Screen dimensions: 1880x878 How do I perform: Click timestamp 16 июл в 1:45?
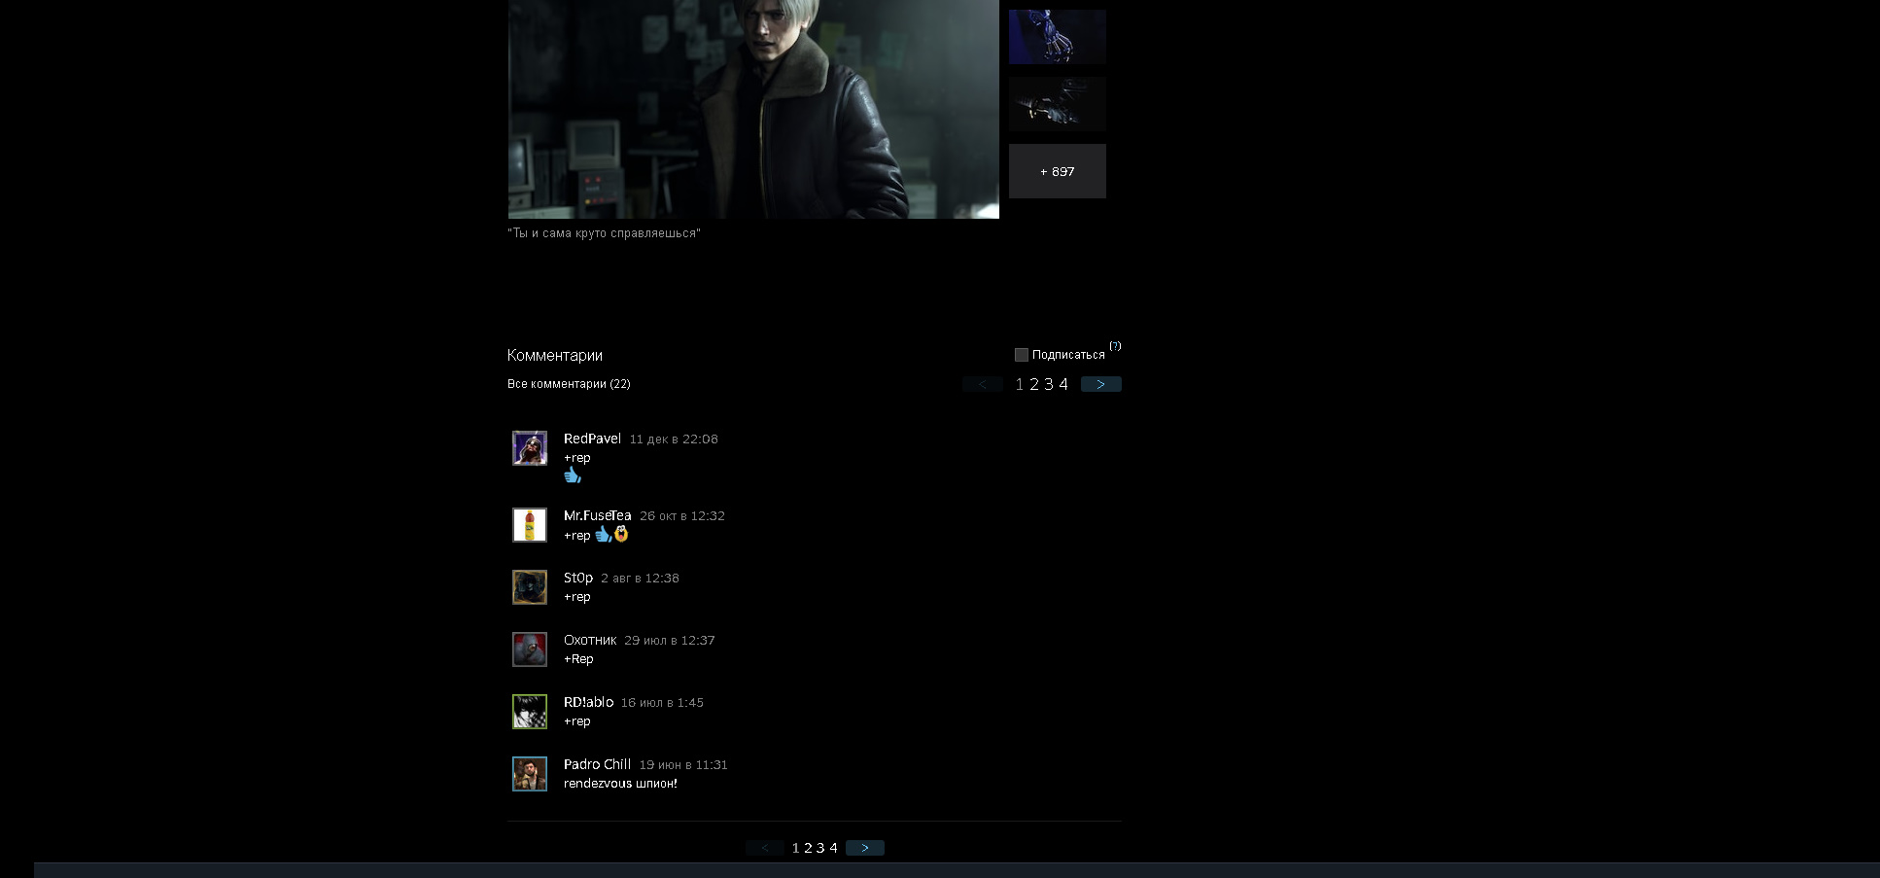click(662, 703)
